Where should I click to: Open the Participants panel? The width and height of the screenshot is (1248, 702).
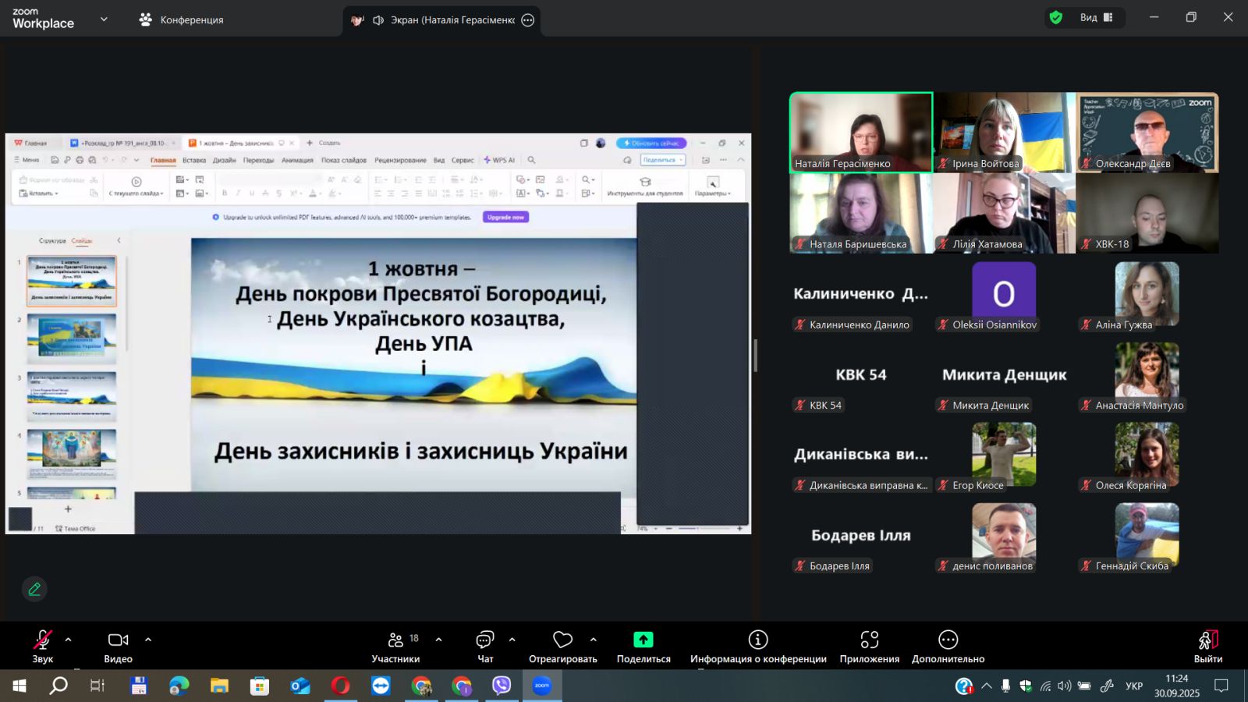(x=395, y=647)
